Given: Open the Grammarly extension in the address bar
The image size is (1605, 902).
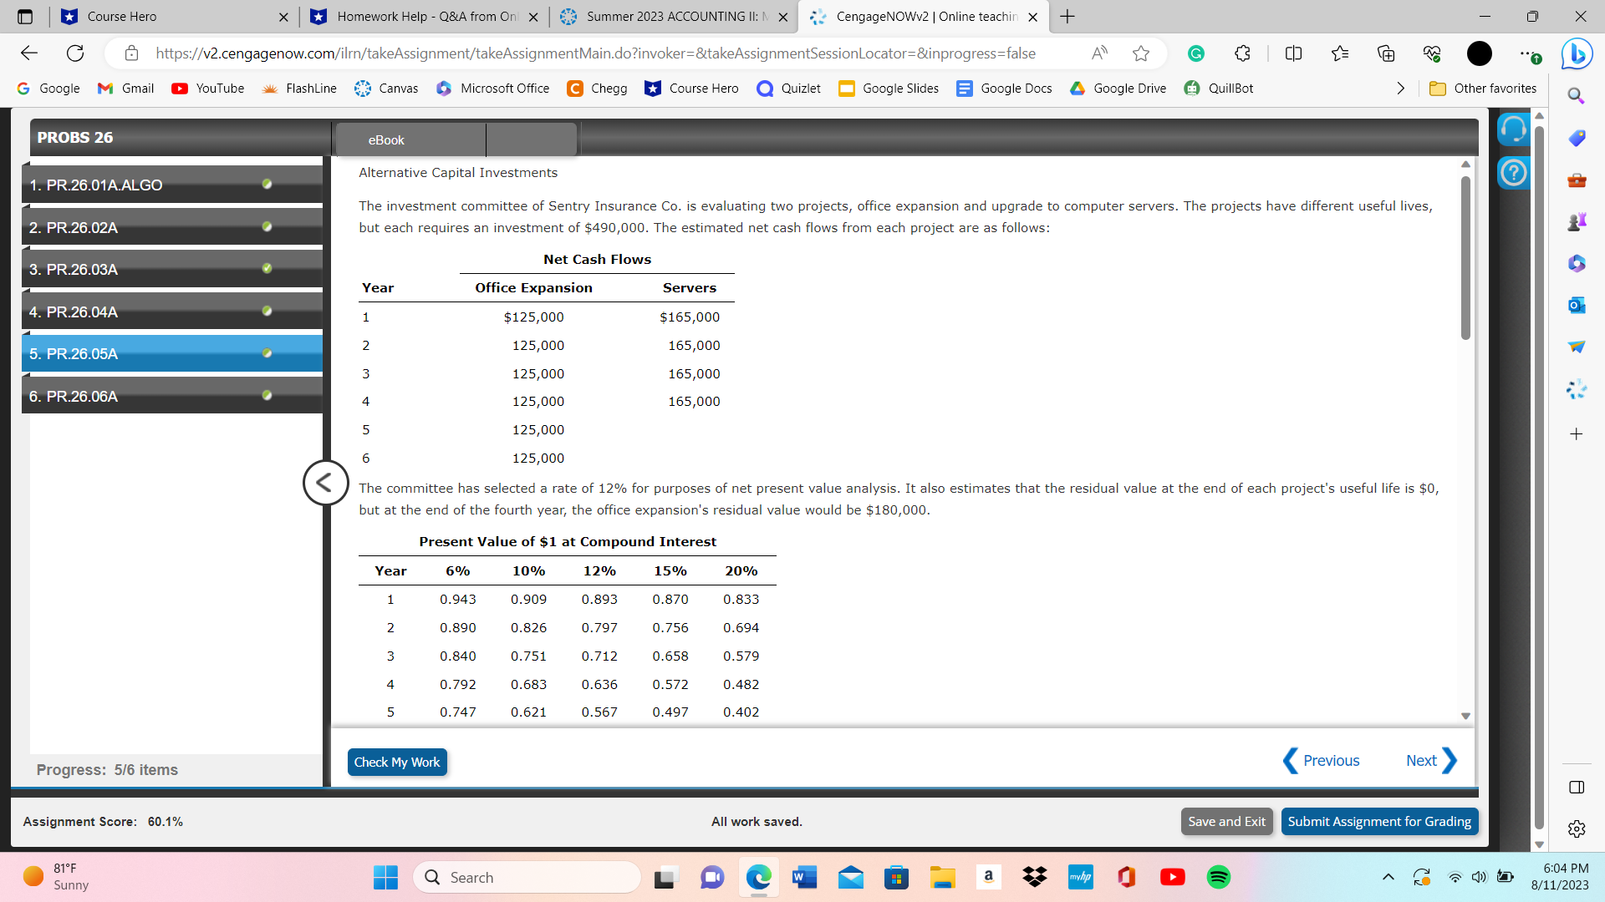Looking at the screenshot, I should (x=1195, y=53).
